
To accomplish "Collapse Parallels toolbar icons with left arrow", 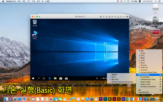I will click(x=124, y=17).
